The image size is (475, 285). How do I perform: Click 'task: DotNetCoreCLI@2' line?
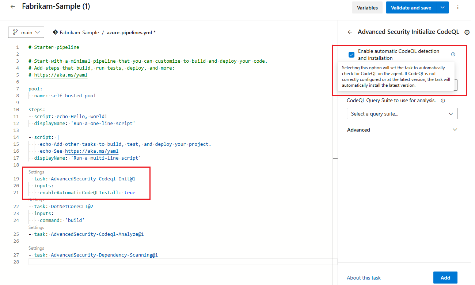click(61, 206)
